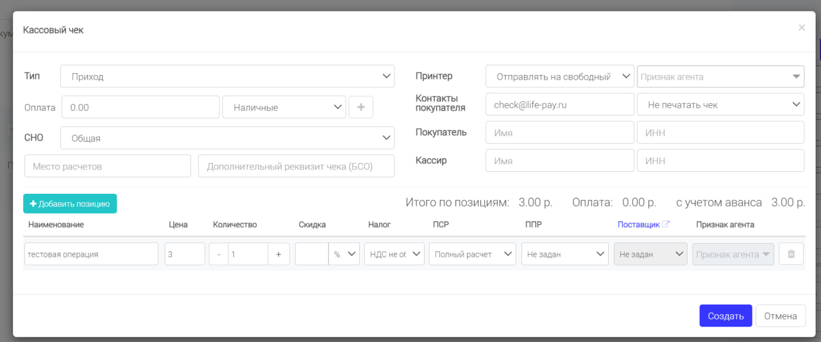Close the Кассовый чек dialog
Image resolution: width=821 pixels, height=342 pixels.
802,28
